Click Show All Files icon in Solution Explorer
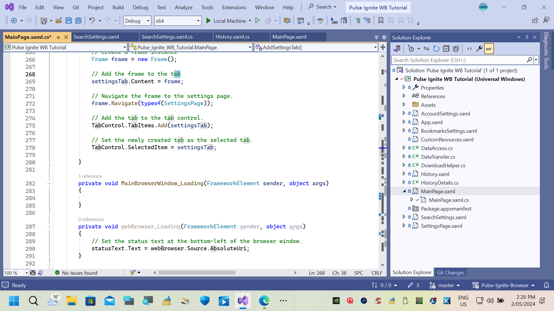 pos(456,49)
